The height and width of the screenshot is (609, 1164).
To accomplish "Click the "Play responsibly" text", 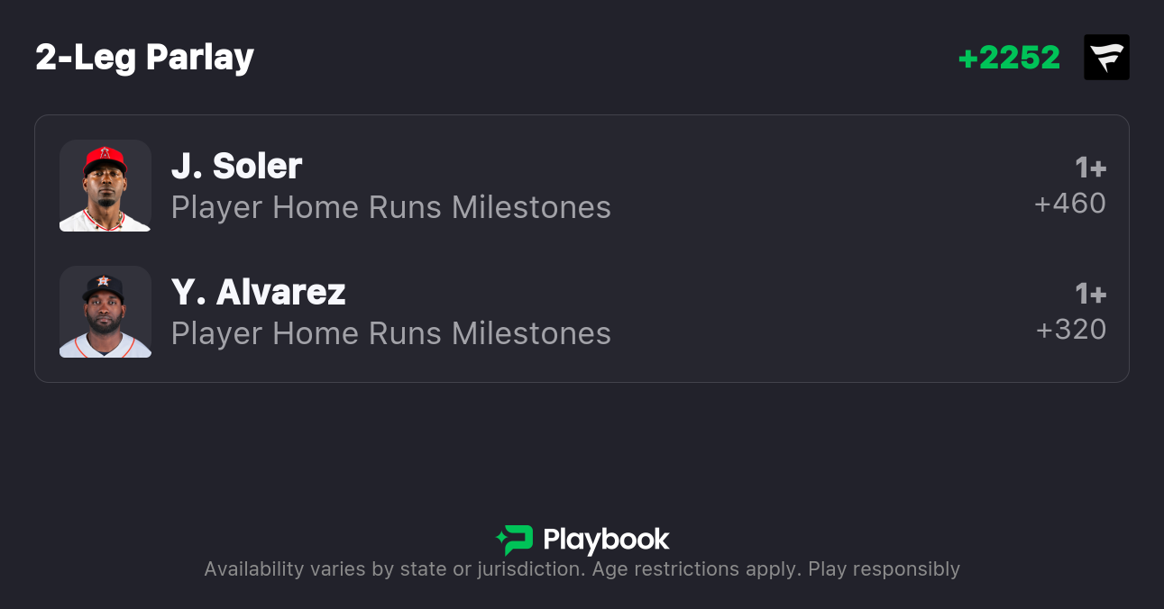I will (x=884, y=569).
